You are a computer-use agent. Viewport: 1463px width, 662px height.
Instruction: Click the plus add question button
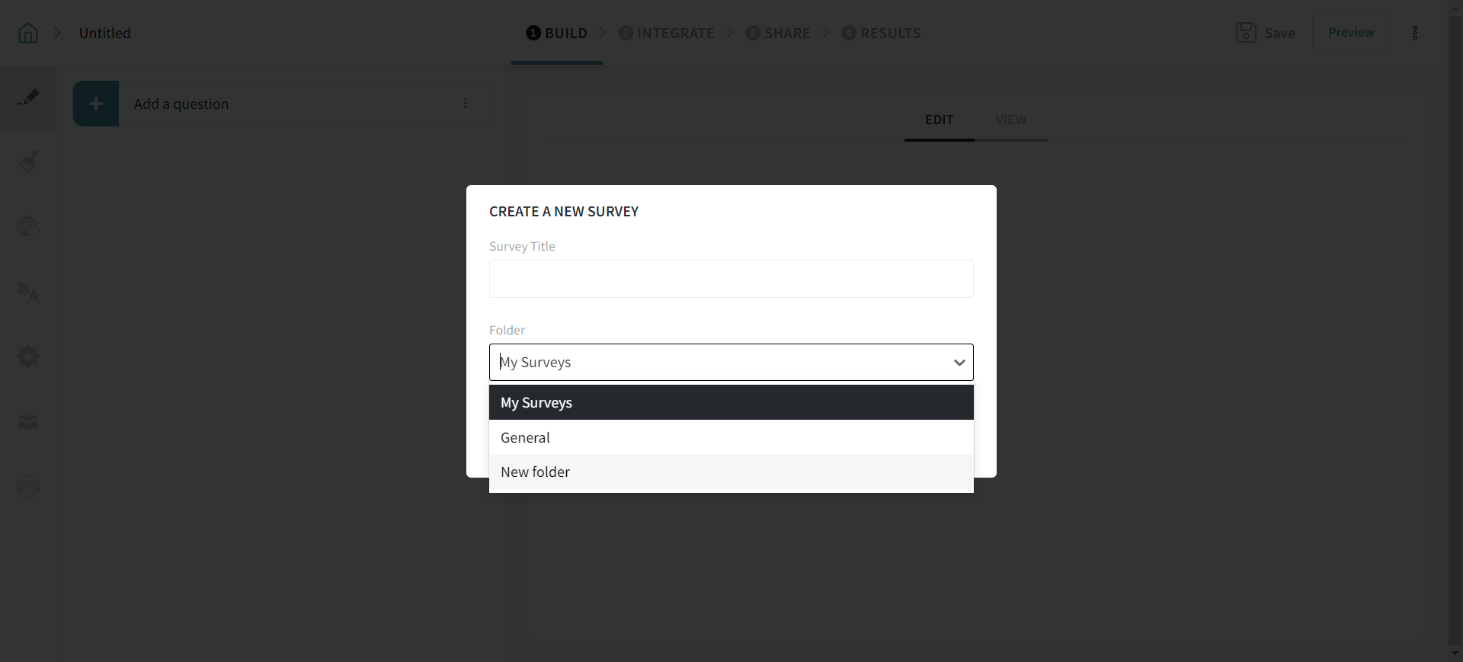96,104
